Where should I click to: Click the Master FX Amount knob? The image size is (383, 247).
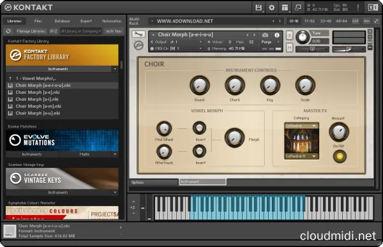(x=339, y=132)
